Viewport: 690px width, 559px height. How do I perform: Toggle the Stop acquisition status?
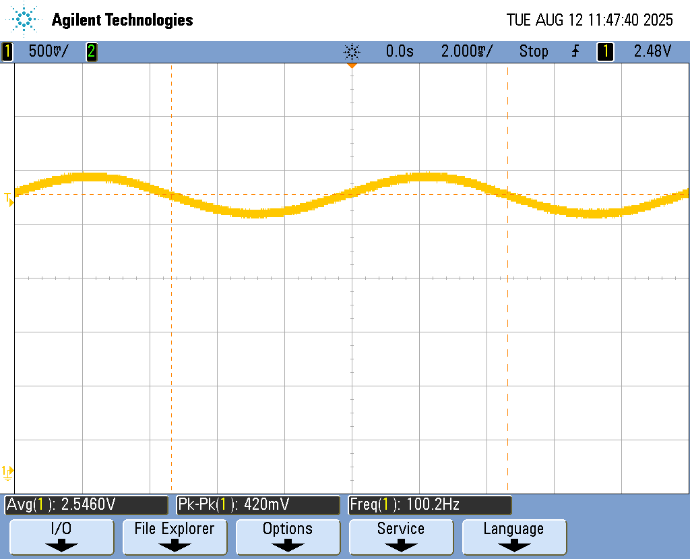(534, 51)
